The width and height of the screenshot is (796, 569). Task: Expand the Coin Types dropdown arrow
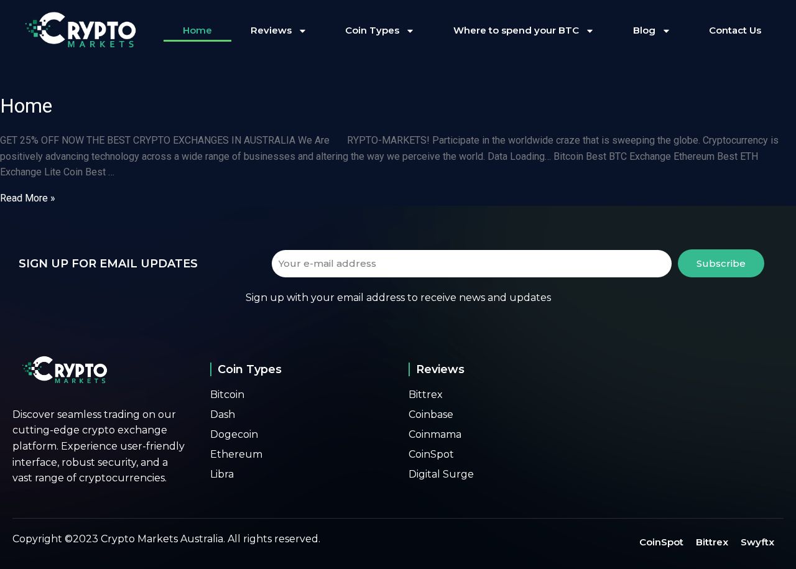[x=410, y=31]
